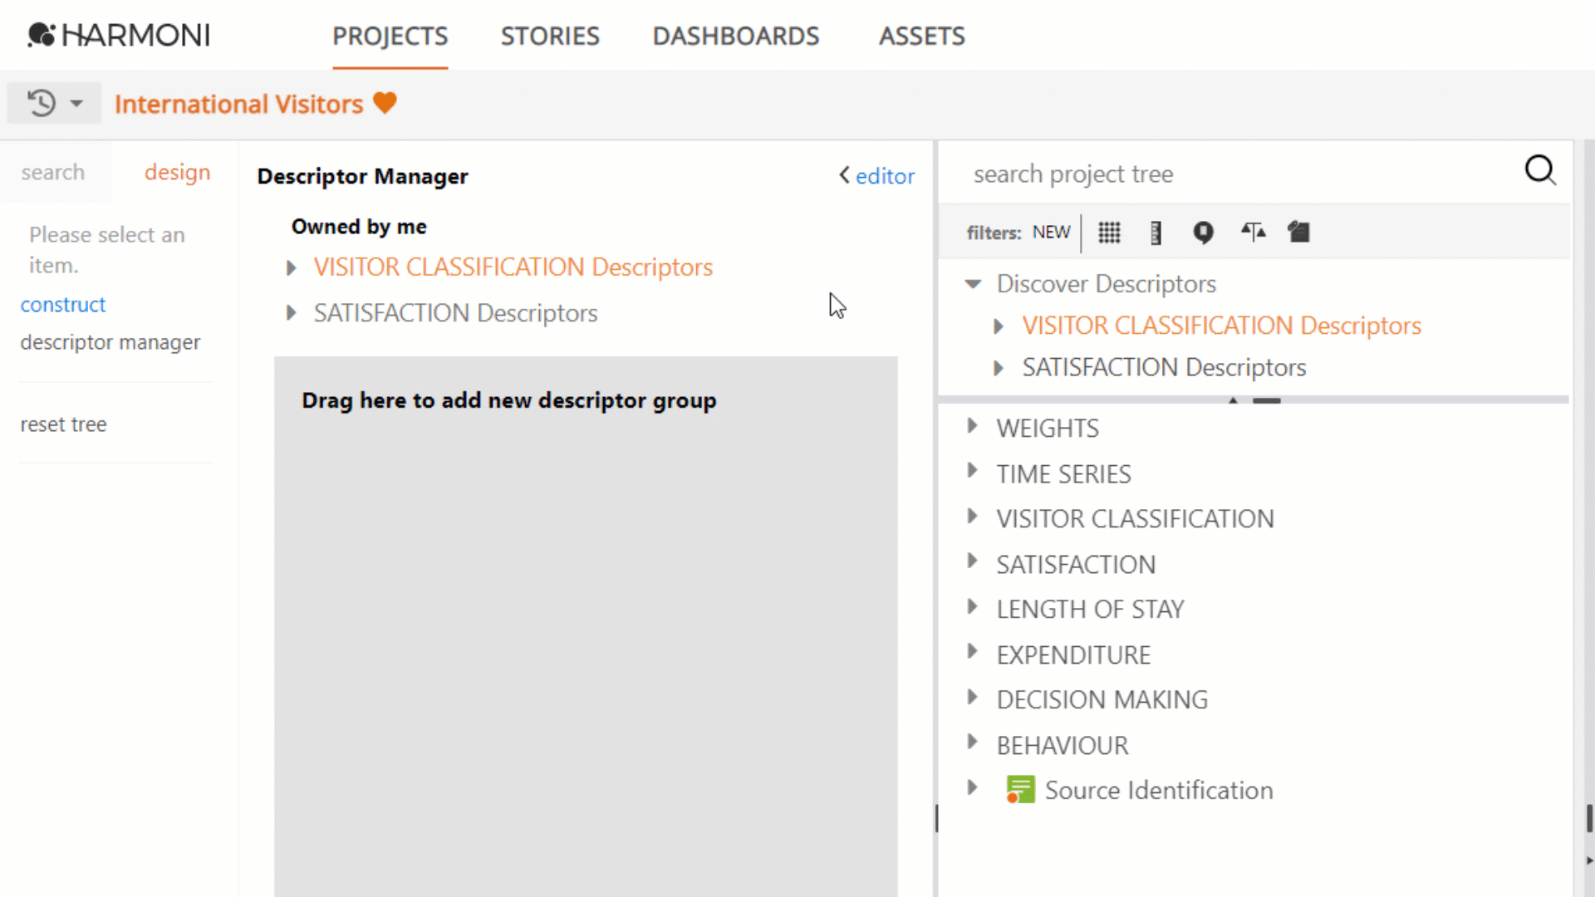Expand the LENGTH OF STAY node
Screen dimensions: 1595x897
[972, 606]
